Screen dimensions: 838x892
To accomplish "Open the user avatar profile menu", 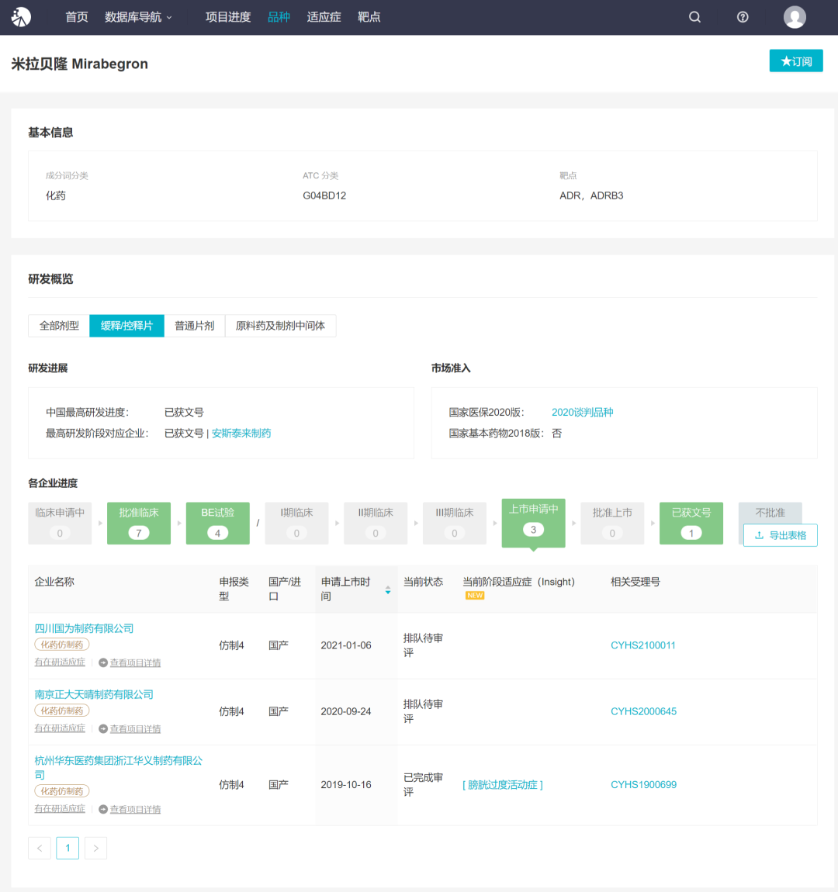I will [795, 17].
